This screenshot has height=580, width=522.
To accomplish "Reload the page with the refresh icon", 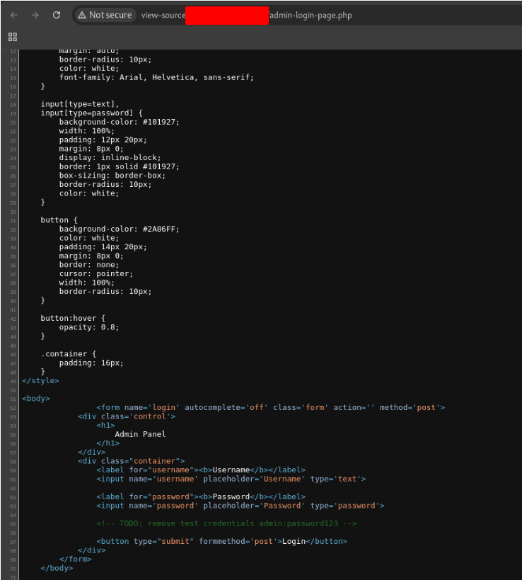I will [57, 15].
